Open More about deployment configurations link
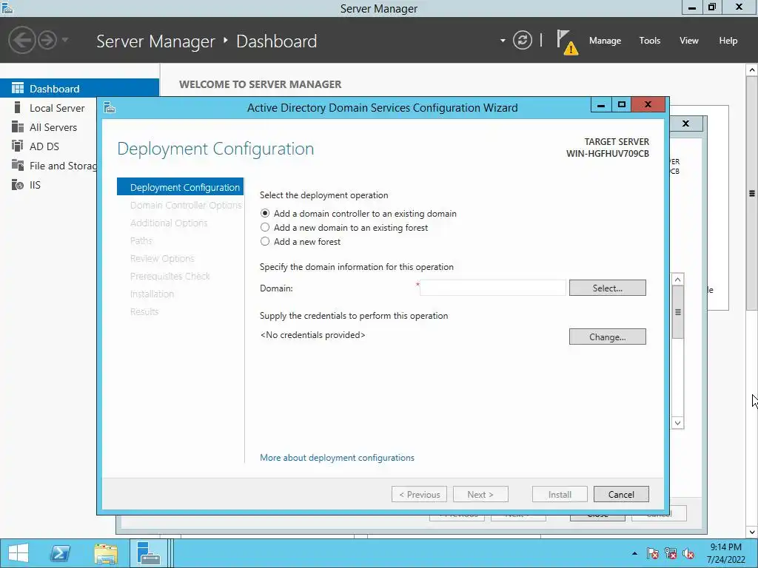 point(337,457)
